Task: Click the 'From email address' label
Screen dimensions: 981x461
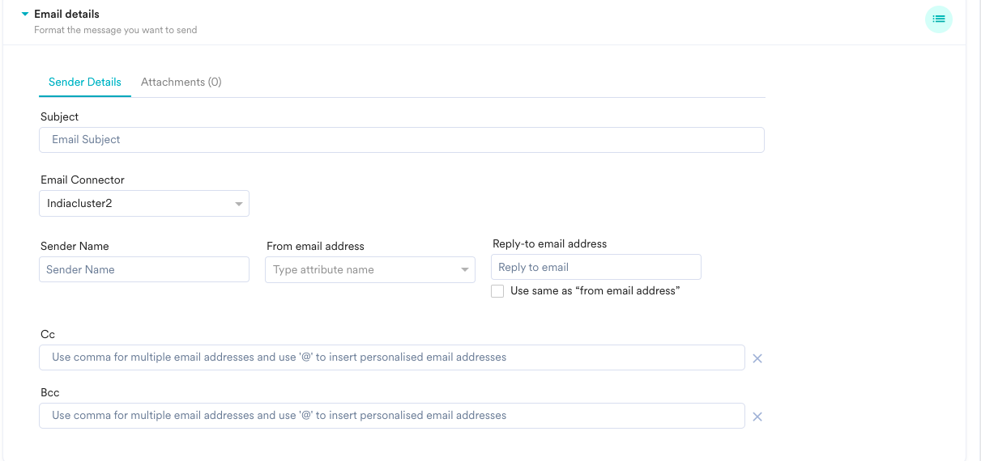Action: click(x=315, y=247)
